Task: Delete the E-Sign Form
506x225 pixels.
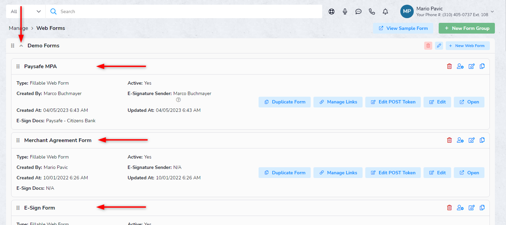Action: point(449,208)
